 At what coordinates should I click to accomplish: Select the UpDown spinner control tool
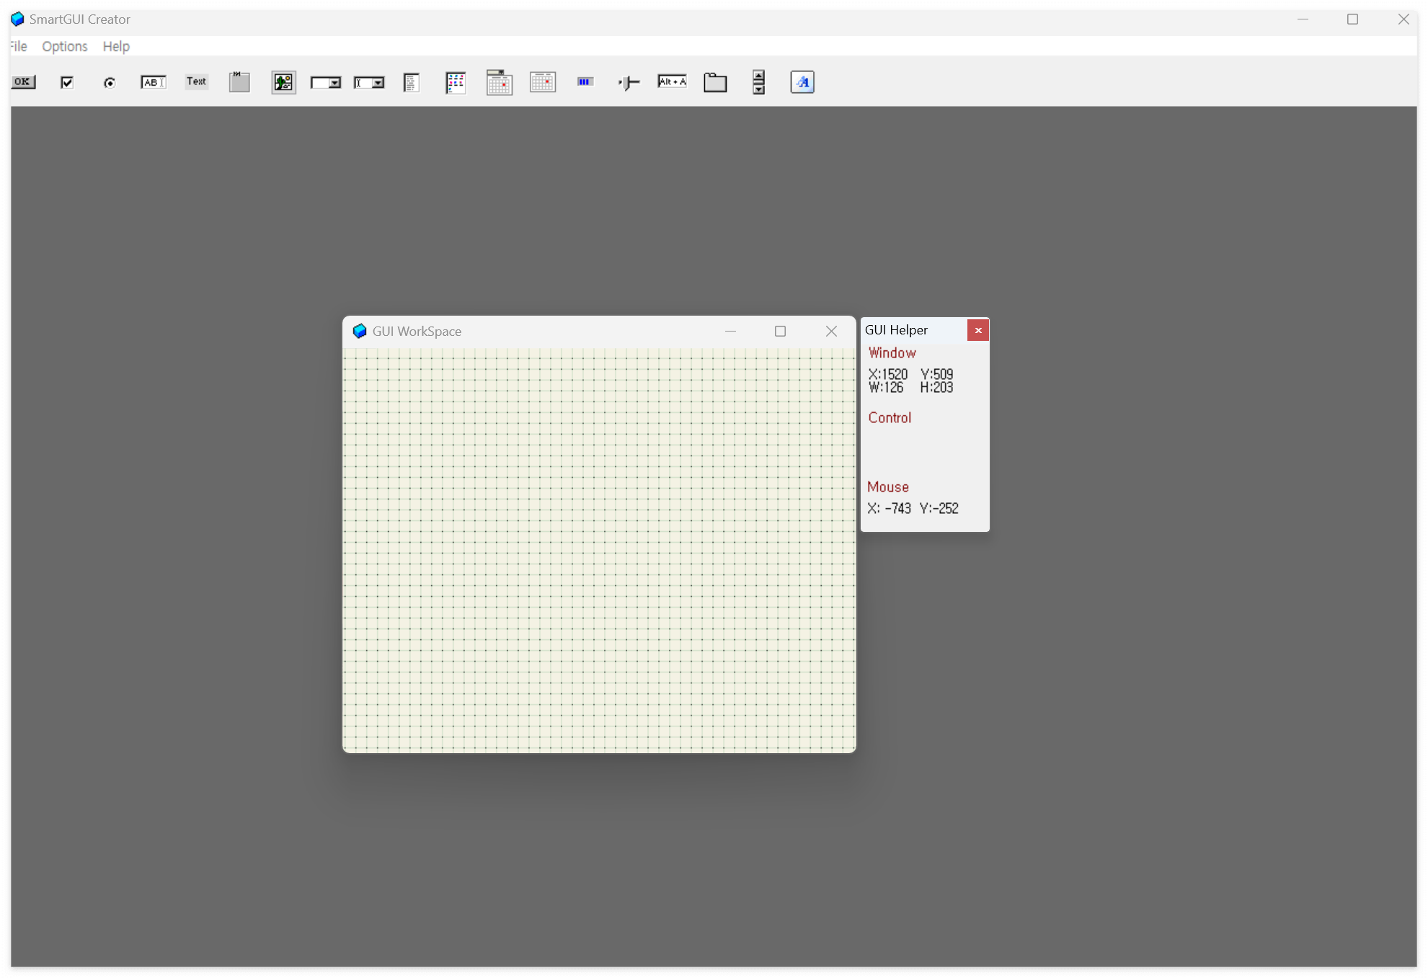tap(758, 82)
